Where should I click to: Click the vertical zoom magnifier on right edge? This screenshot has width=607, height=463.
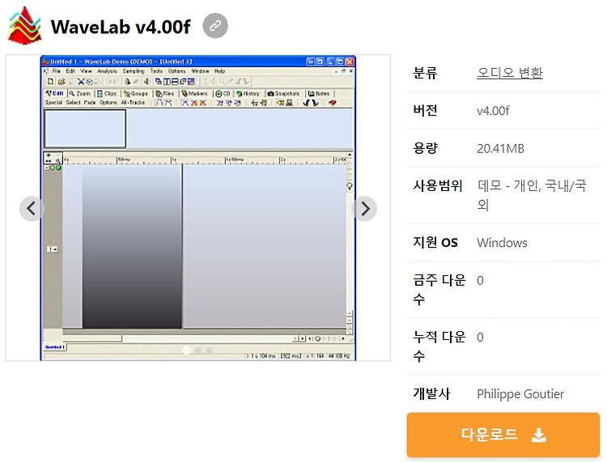350,186
